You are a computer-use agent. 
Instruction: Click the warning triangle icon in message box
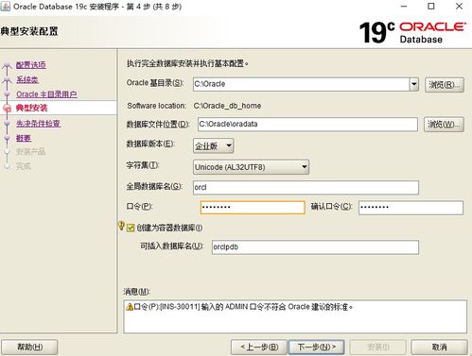[130, 307]
